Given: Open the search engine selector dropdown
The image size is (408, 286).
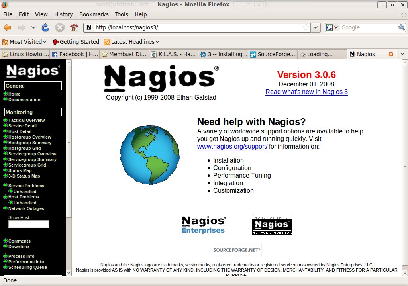Looking at the screenshot, I should click(332, 27).
